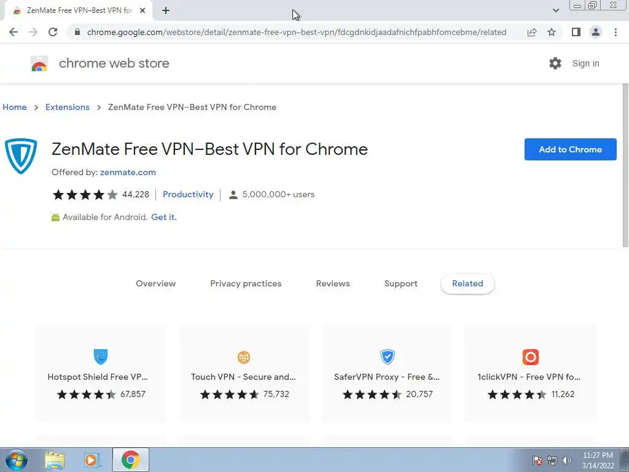
Task: Reload the current page
Action: pyautogui.click(x=53, y=32)
